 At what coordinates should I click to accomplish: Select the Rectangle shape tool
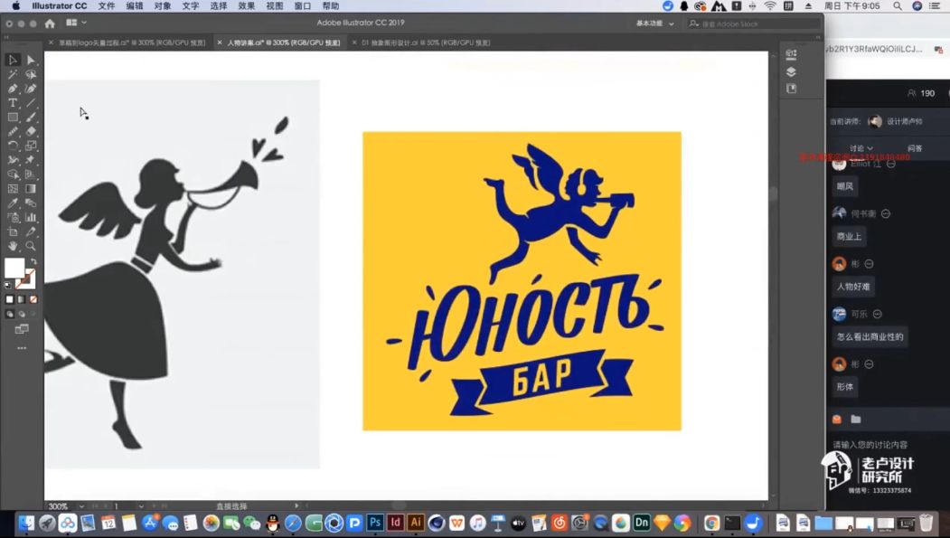pyautogui.click(x=13, y=118)
